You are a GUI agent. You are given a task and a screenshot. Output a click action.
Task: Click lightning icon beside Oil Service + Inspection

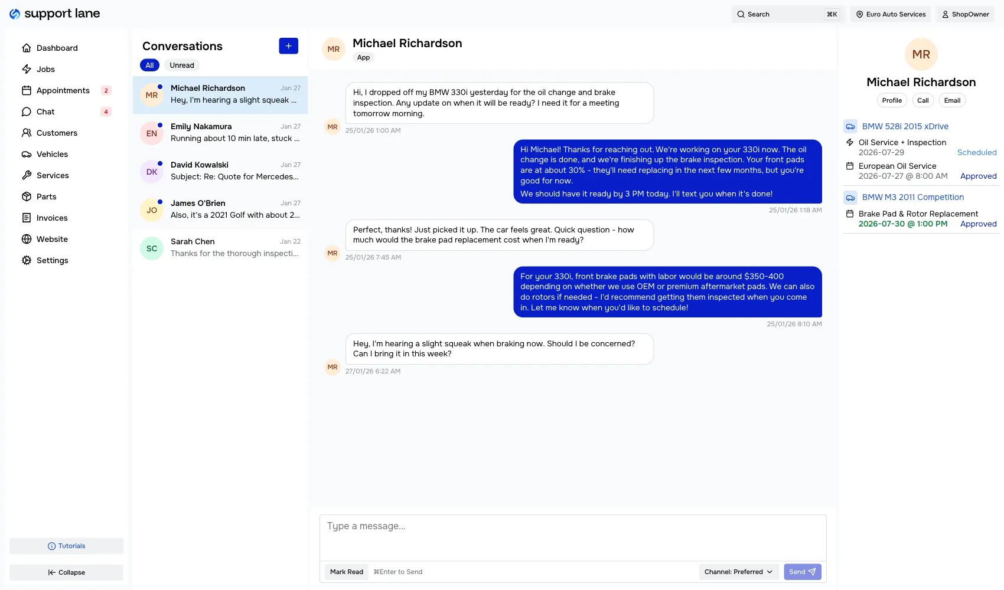click(850, 142)
